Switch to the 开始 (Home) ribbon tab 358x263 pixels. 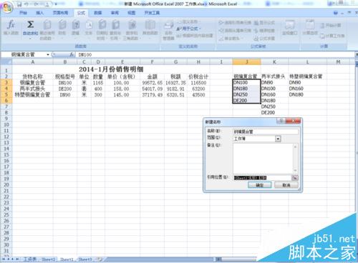click(x=23, y=13)
